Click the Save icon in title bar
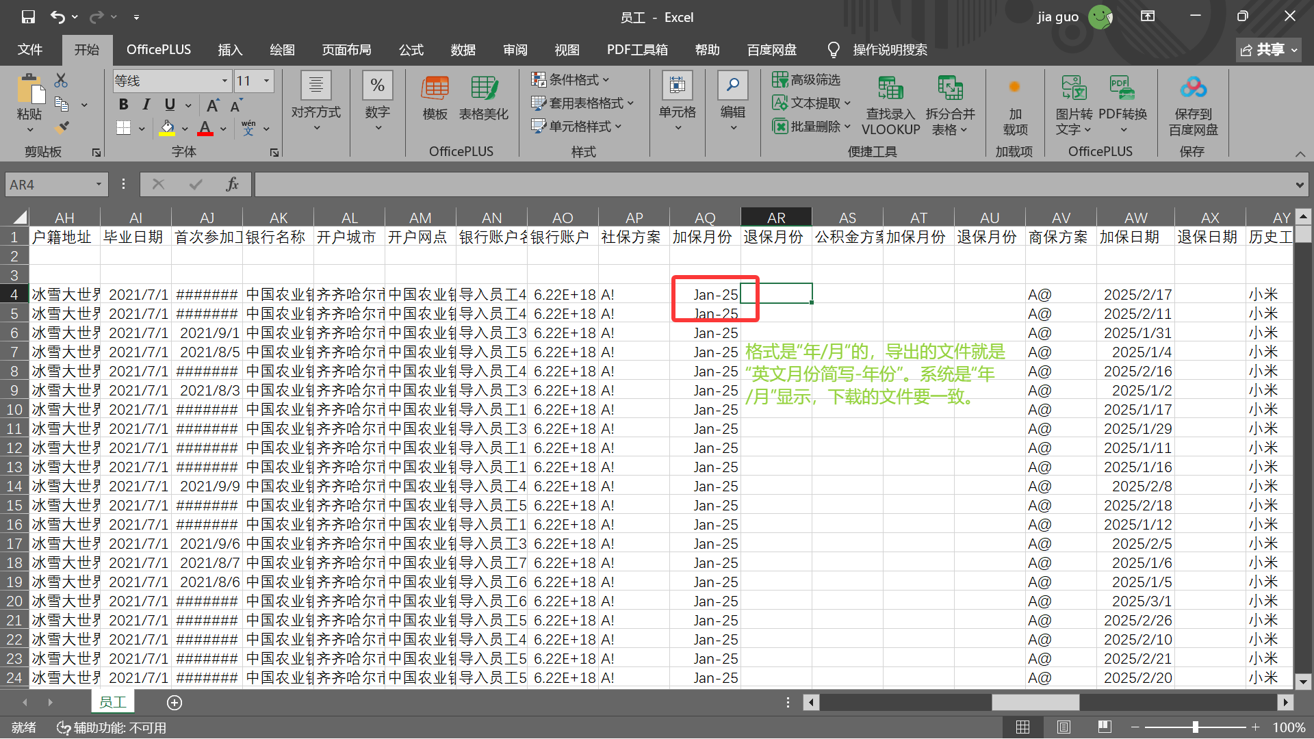This screenshot has width=1314, height=739. tap(28, 16)
